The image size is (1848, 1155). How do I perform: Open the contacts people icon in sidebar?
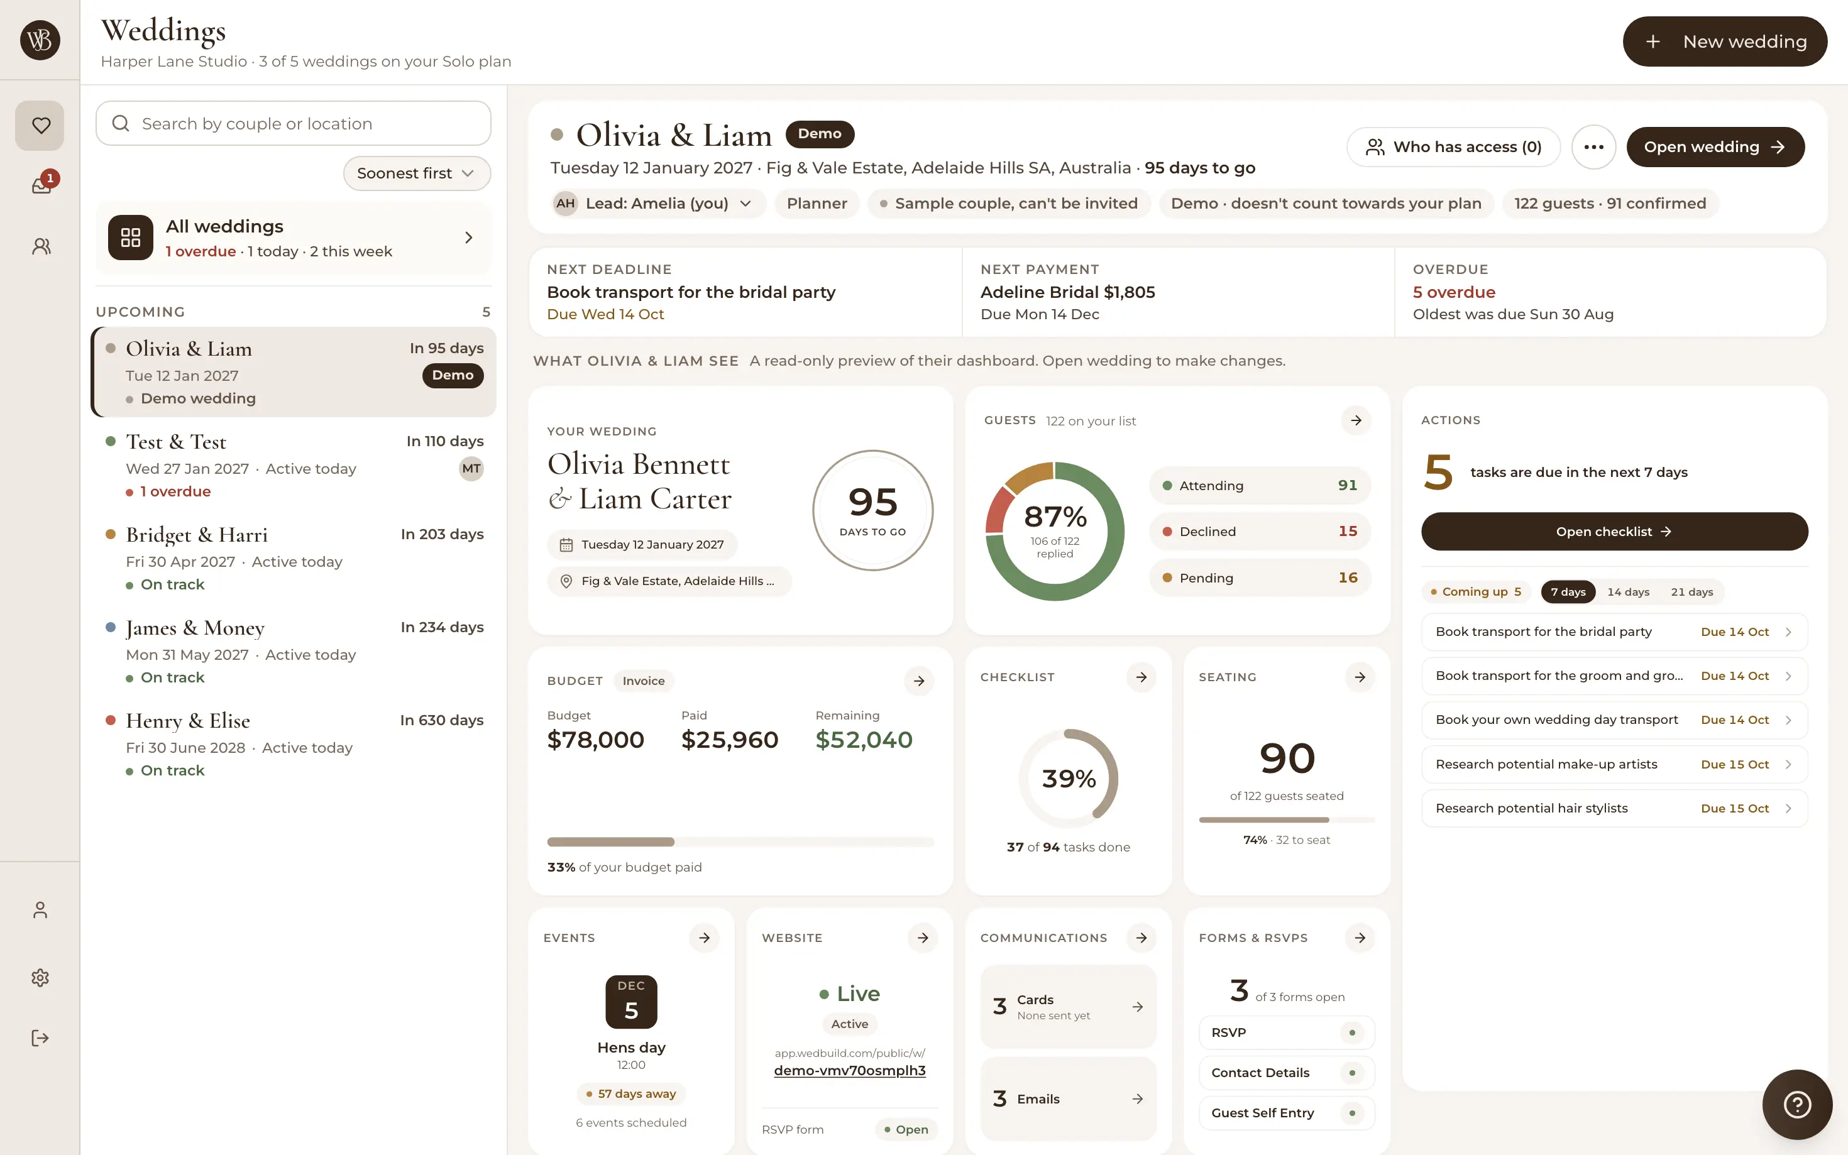tap(41, 246)
